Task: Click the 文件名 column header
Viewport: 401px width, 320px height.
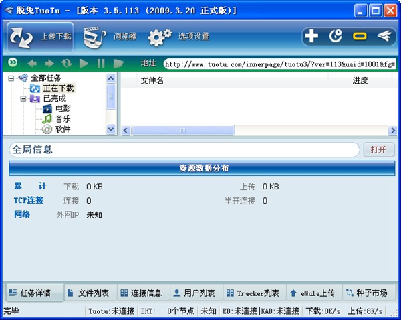Action: tap(152, 80)
